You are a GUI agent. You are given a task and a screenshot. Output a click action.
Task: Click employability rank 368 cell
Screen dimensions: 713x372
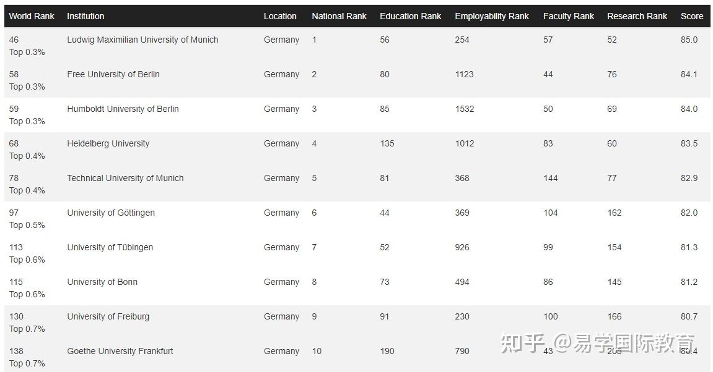point(462,179)
